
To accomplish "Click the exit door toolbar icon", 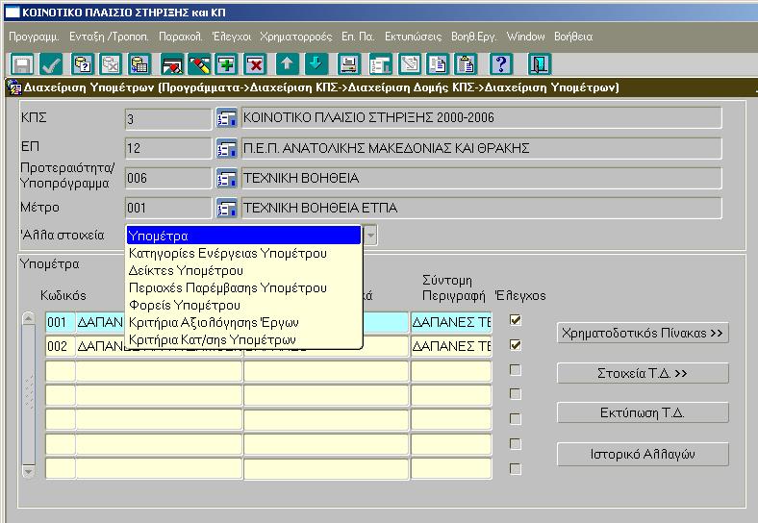I will [x=540, y=63].
